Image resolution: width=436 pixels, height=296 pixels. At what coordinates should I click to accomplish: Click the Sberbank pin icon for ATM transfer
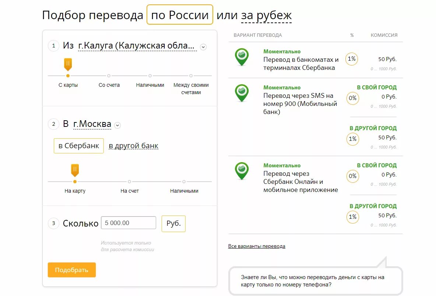(242, 57)
